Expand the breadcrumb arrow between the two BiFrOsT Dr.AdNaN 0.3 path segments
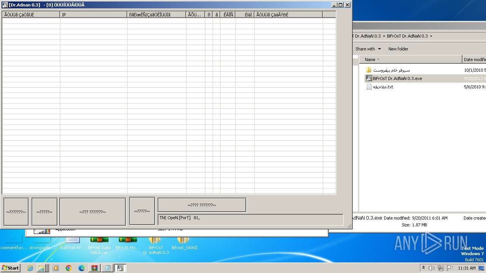 (383, 36)
